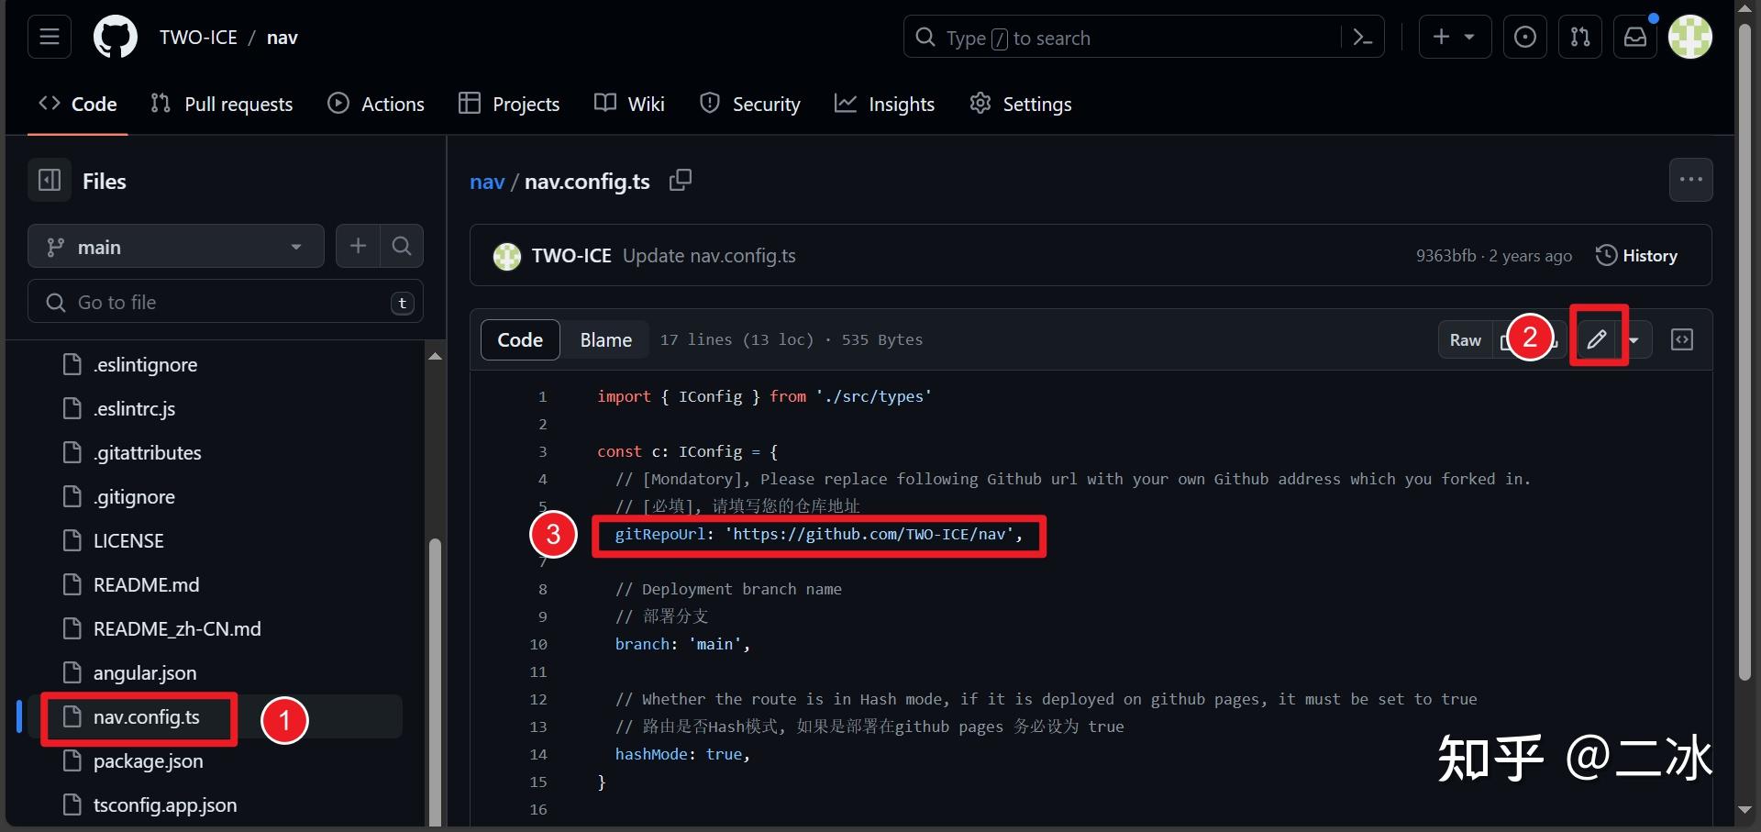
Task: Open the Security tab
Action: click(749, 104)
